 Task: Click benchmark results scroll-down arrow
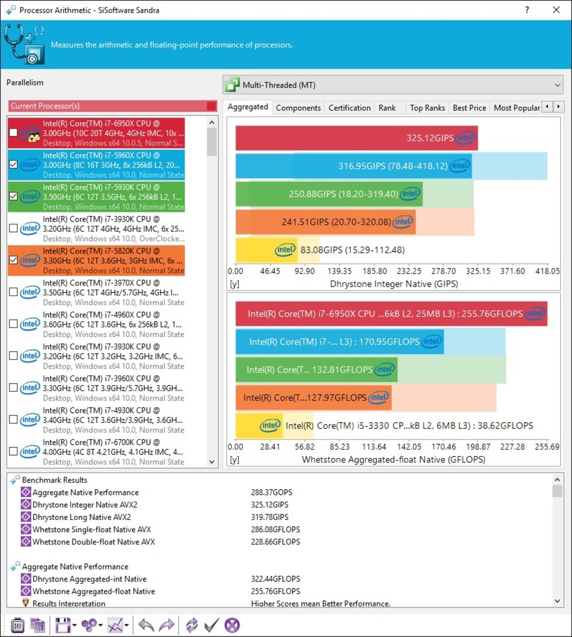557,601
